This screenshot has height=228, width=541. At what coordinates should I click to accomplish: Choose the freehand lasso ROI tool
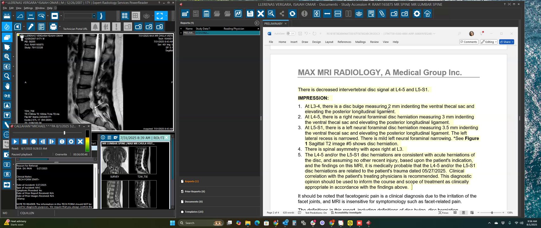coord(41,16)
